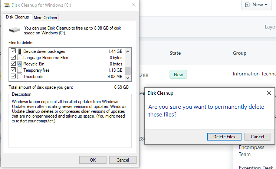Switch to the Disk Cleanup tab
The height and width of the screenshot is (169, 276).
(x=17, y=17)
